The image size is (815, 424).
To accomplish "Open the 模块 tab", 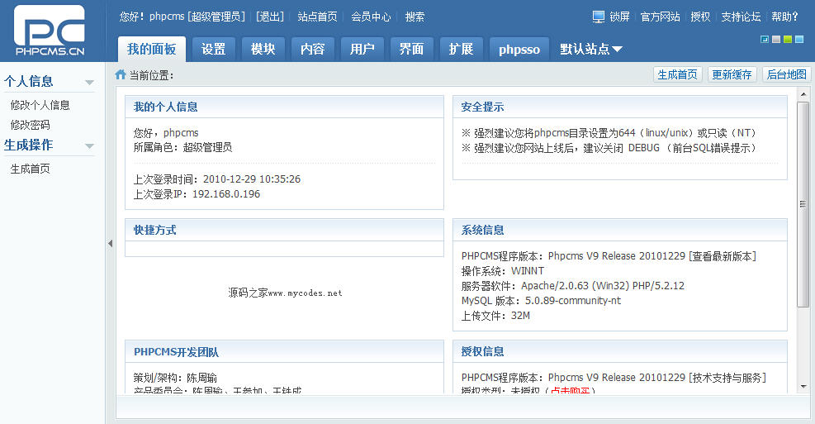I will 263,49.
